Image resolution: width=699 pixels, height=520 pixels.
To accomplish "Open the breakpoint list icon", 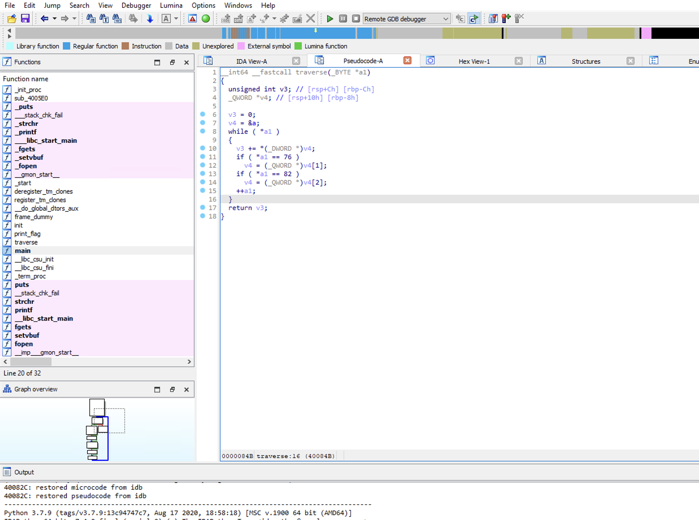I will pyautogui.click(x=493, y=19).
